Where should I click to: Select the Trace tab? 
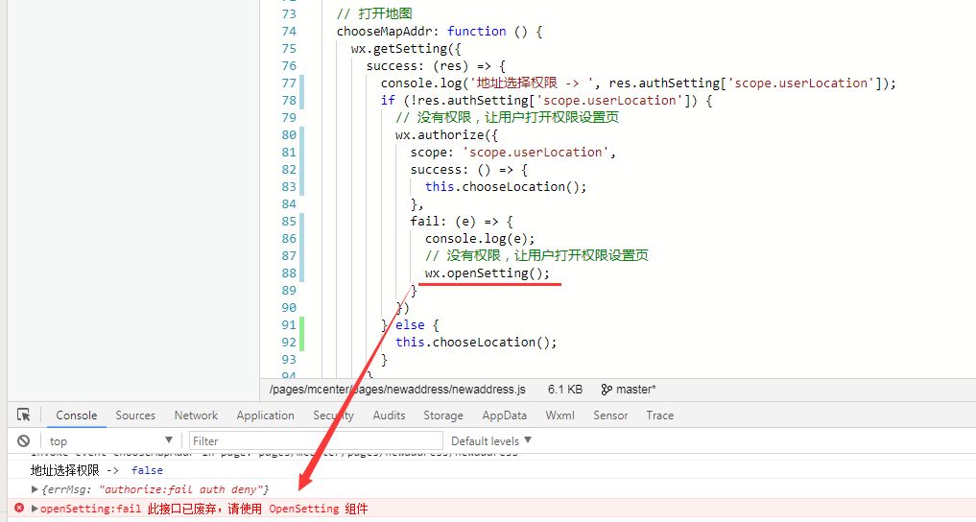pos(660,415)
